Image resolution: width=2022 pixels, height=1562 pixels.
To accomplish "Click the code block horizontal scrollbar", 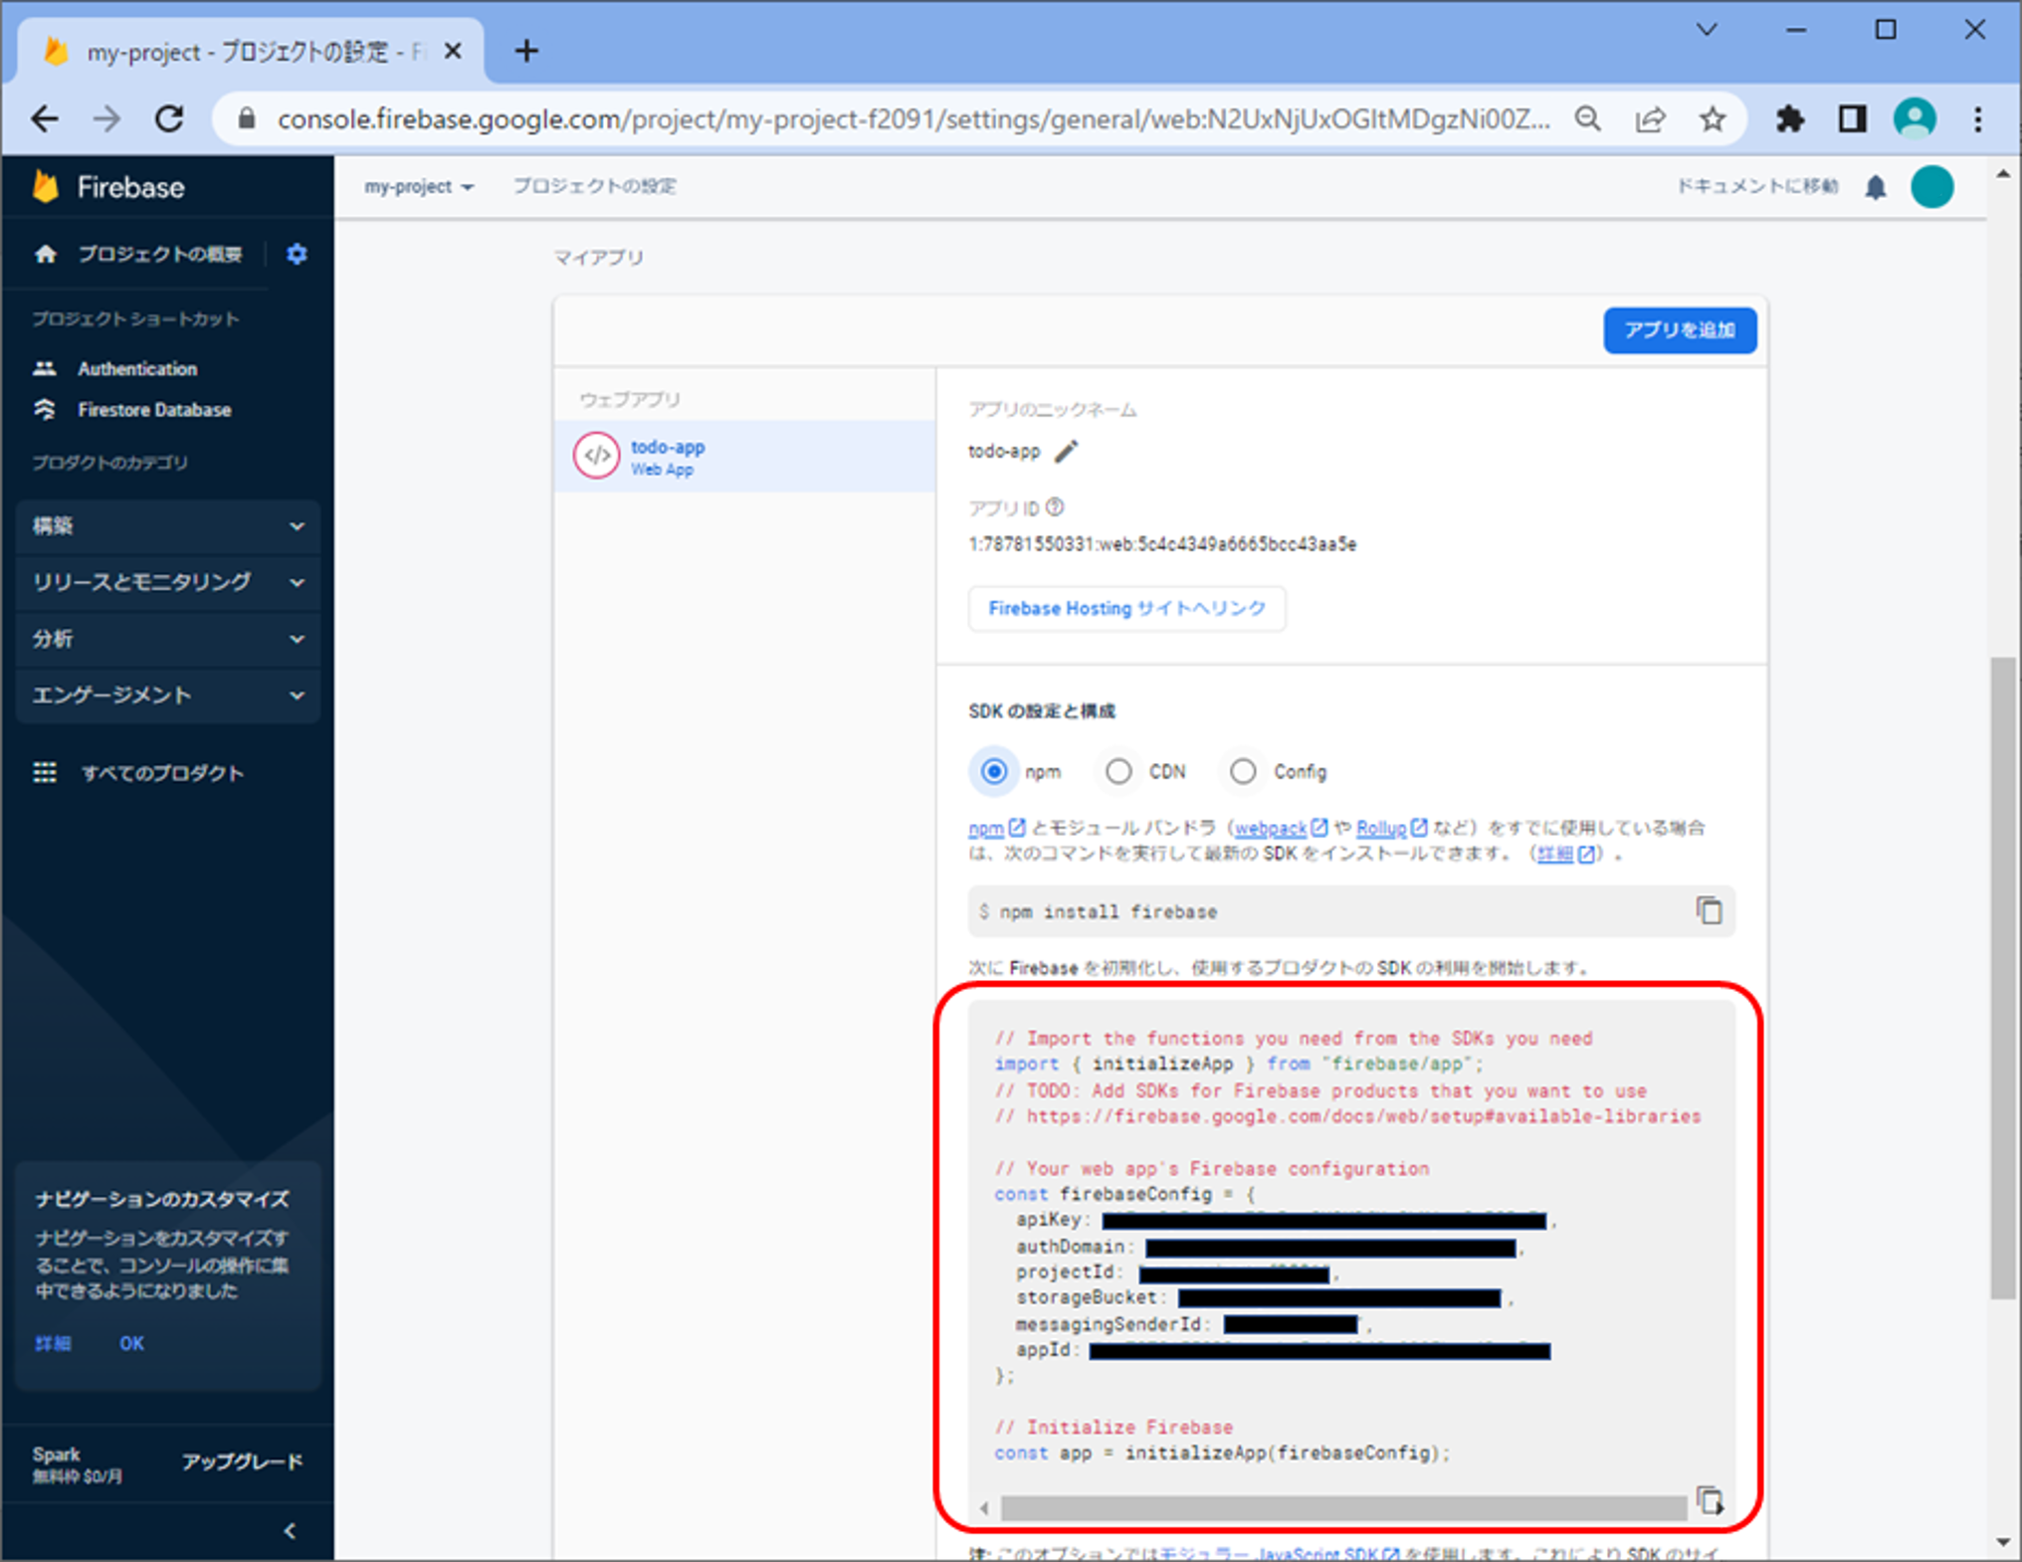I will (x=1342, y=1508).
